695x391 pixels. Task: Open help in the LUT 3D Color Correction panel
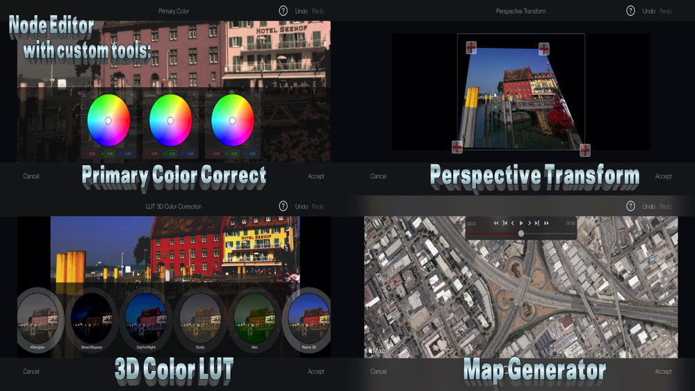[284, 206]
